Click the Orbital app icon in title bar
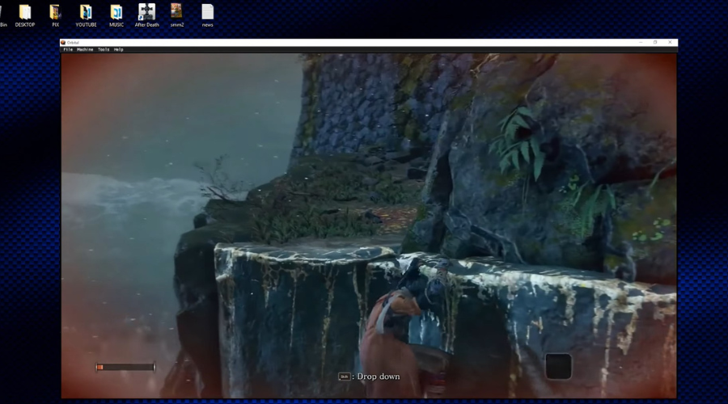 click(x=63, y=43)
